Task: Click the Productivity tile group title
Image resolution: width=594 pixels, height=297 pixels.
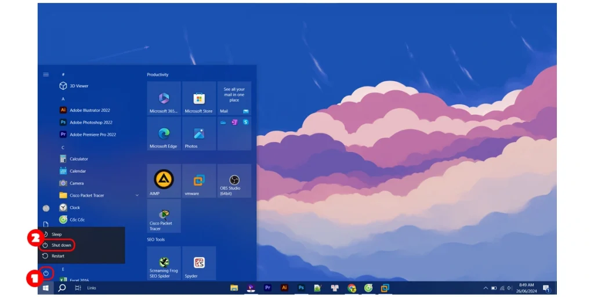Action: tap(158, 75)
